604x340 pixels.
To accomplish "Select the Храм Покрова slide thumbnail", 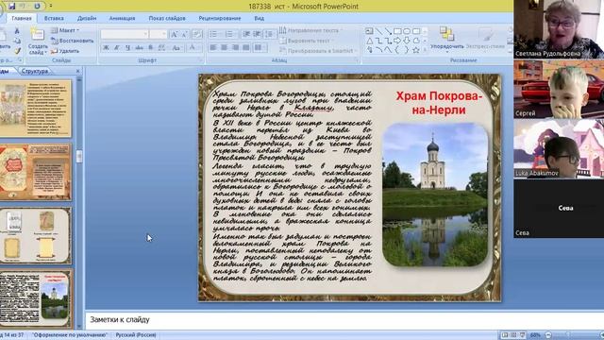I will point(36,299).
